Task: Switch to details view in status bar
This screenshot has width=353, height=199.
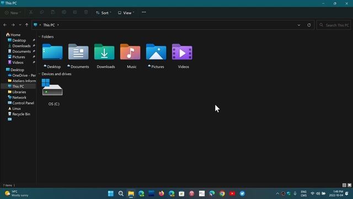Action: pos(344,185)
